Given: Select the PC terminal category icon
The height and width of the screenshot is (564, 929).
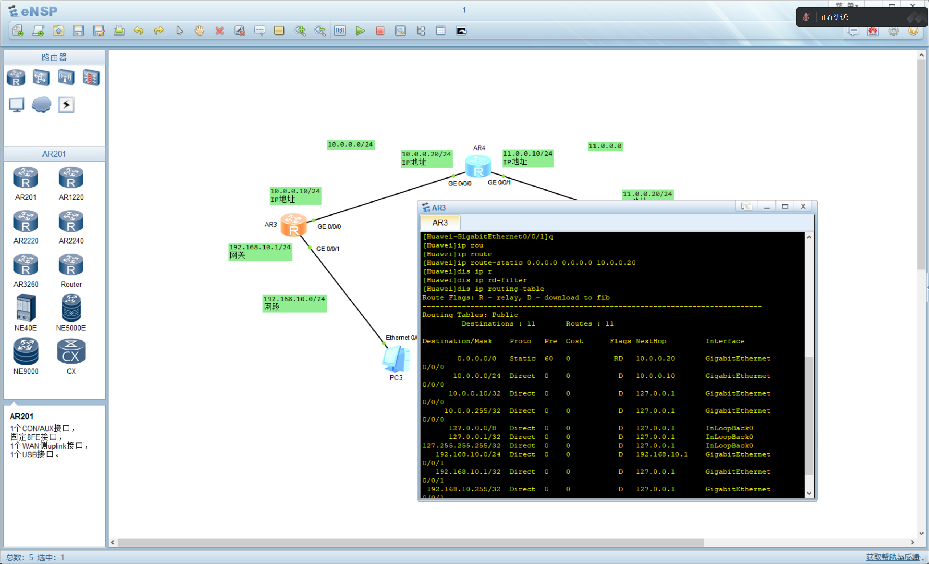Looking at the screenshot, I should 16,105.
